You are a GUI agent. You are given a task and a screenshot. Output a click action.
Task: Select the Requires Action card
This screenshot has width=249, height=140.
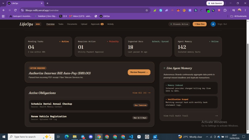[x=98, y=47]
